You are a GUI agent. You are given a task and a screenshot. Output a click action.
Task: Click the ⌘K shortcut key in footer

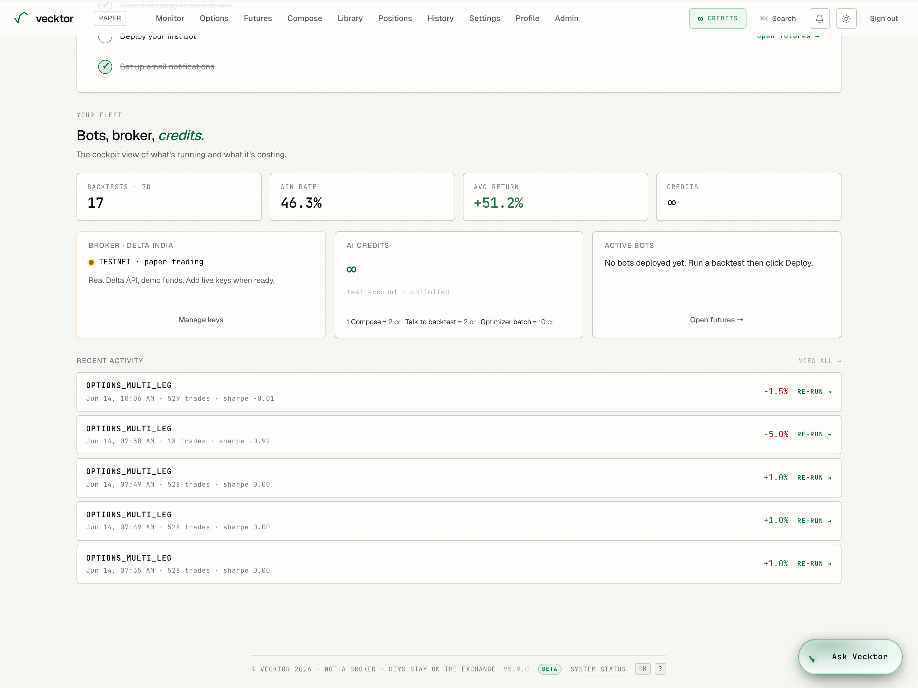642,669
